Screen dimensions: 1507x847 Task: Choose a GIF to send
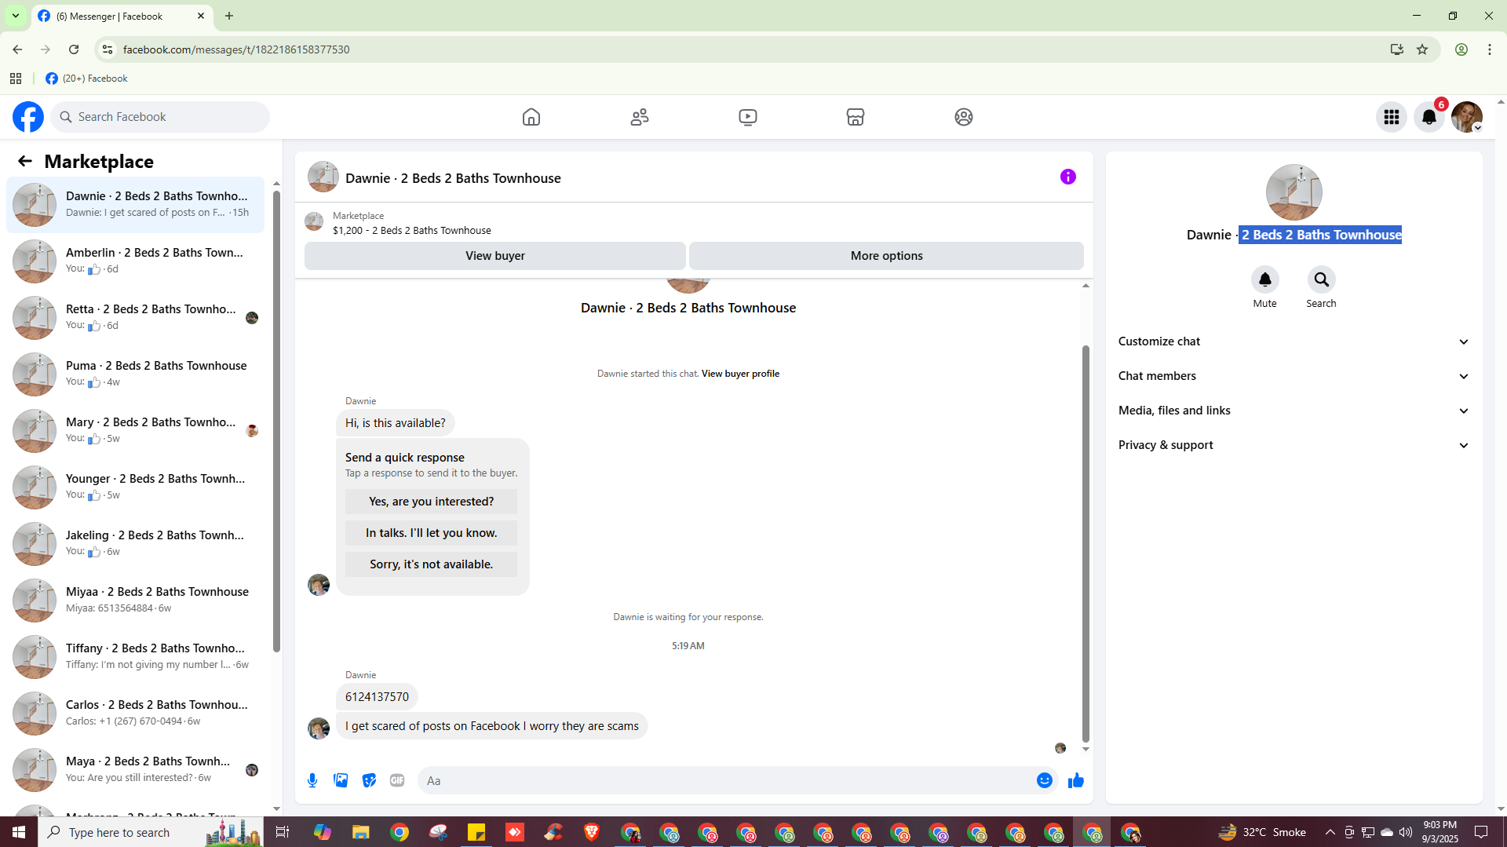[397, 780]
